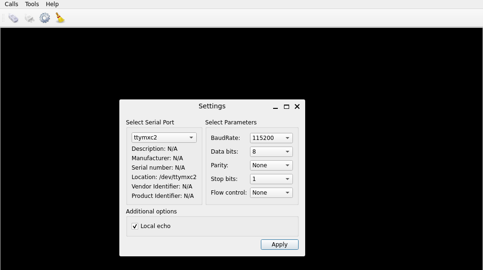Open Configure via the gear icon
The height and width of the screenshot is (270, 483).
(45, 18)
